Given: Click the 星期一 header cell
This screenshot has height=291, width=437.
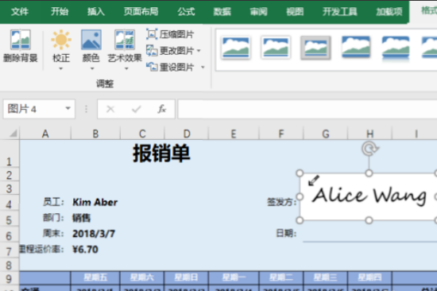Looking at the screenshot, I should point(234,277).
